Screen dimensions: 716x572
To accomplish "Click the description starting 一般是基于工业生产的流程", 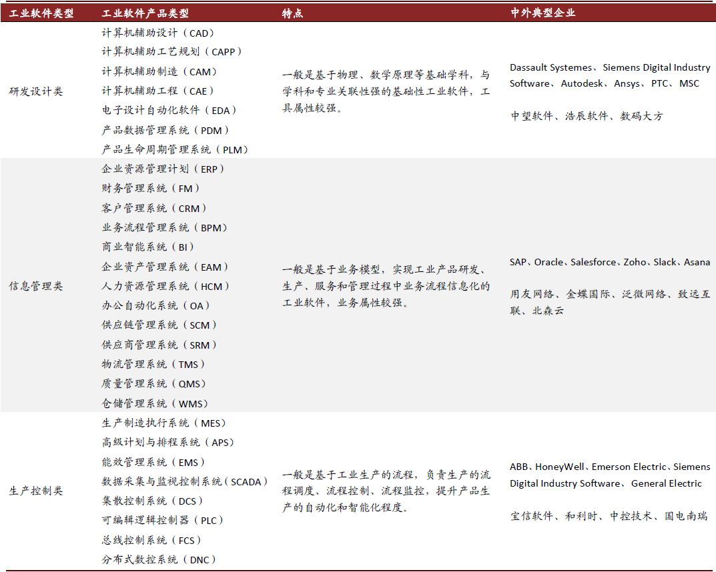I will [x=386, y=491].
